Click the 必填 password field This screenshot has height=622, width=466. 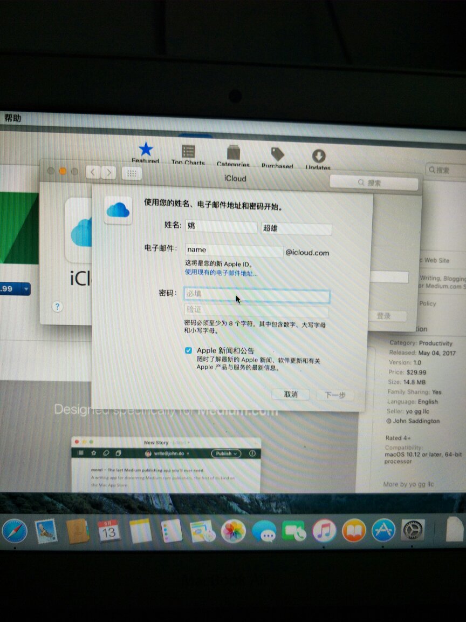coord(256,296)
